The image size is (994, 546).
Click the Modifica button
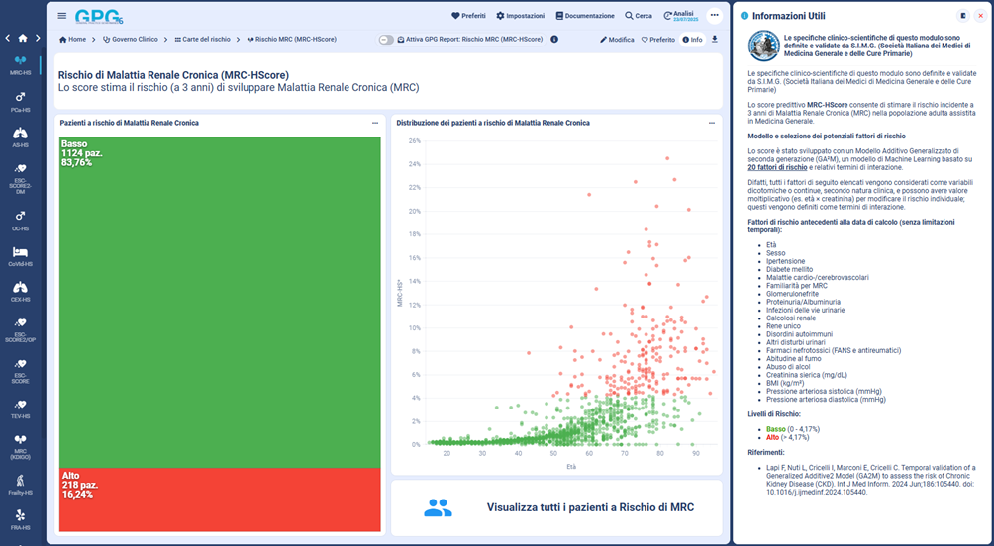(x=617, y=40)
